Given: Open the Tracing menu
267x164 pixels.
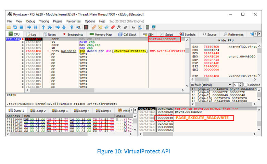Looking at the screenshot, I should (x=44, y=21).
